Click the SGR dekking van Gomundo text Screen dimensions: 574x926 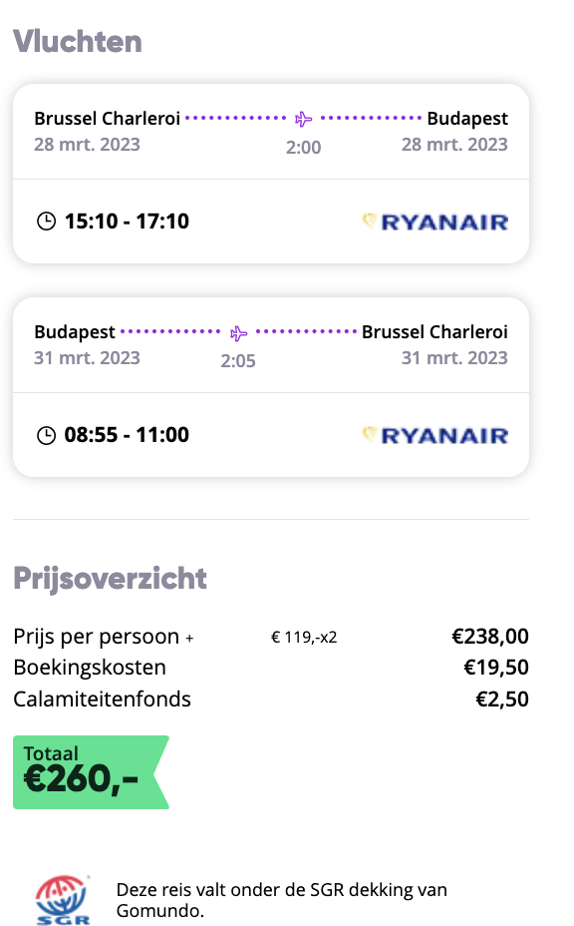(281, 900)
